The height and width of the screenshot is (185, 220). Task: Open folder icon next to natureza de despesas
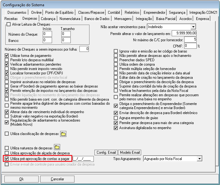[x=57, y=147]
